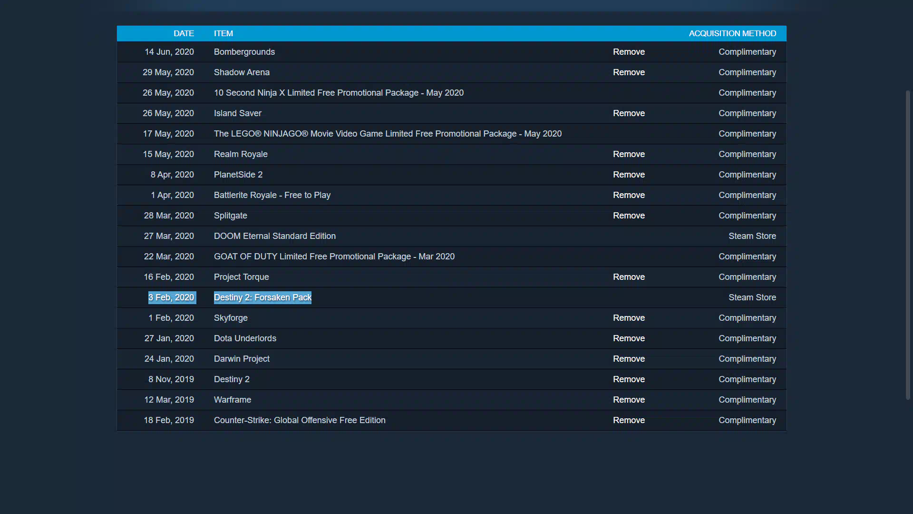Click the Battlerite Royale - Free to Play name
Viewport: 913px width, 514px height.
point(272,195)
